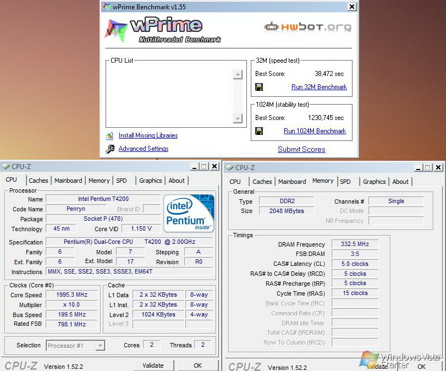Run the 1024M Benchmark

click(x=315, y=131)
